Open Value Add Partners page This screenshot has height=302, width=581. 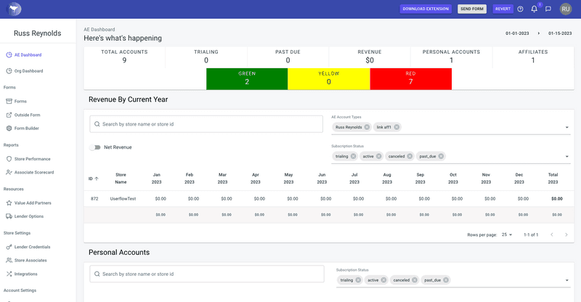click(x=33, y=203)
